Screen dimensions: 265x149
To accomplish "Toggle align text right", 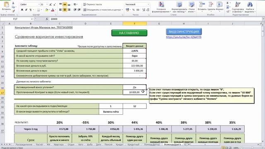I will coord(69,10).
